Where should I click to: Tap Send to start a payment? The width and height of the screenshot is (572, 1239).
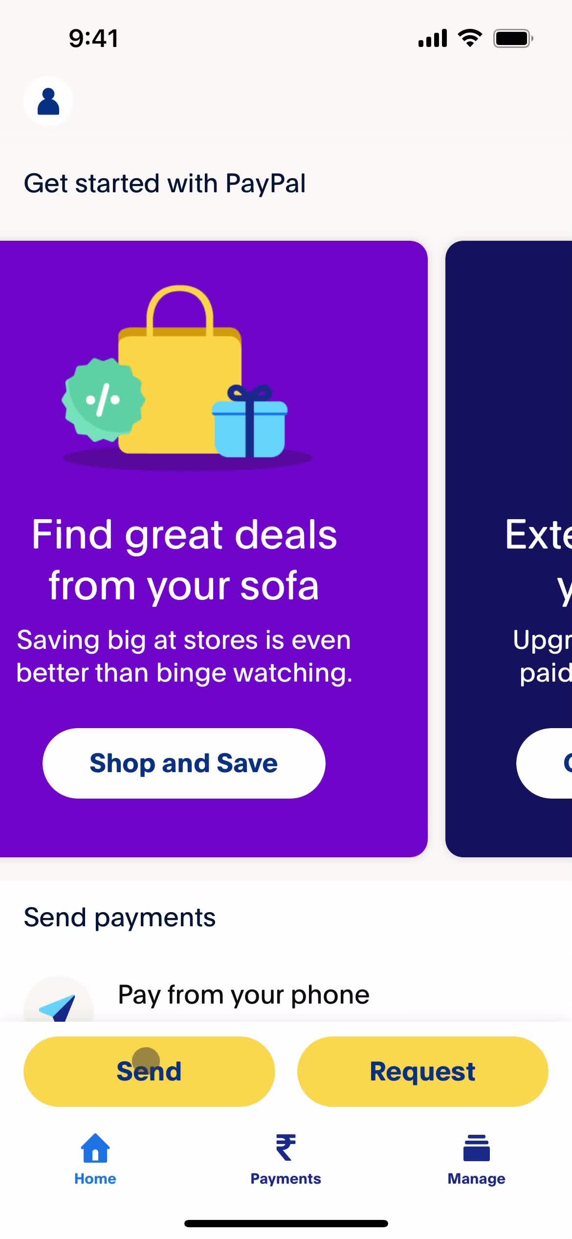(149, 1071)
